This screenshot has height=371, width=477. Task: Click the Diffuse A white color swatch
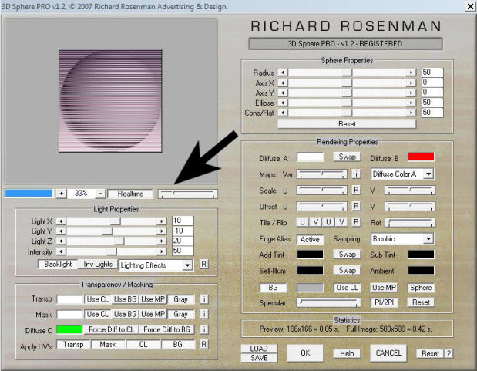(311, 157)
